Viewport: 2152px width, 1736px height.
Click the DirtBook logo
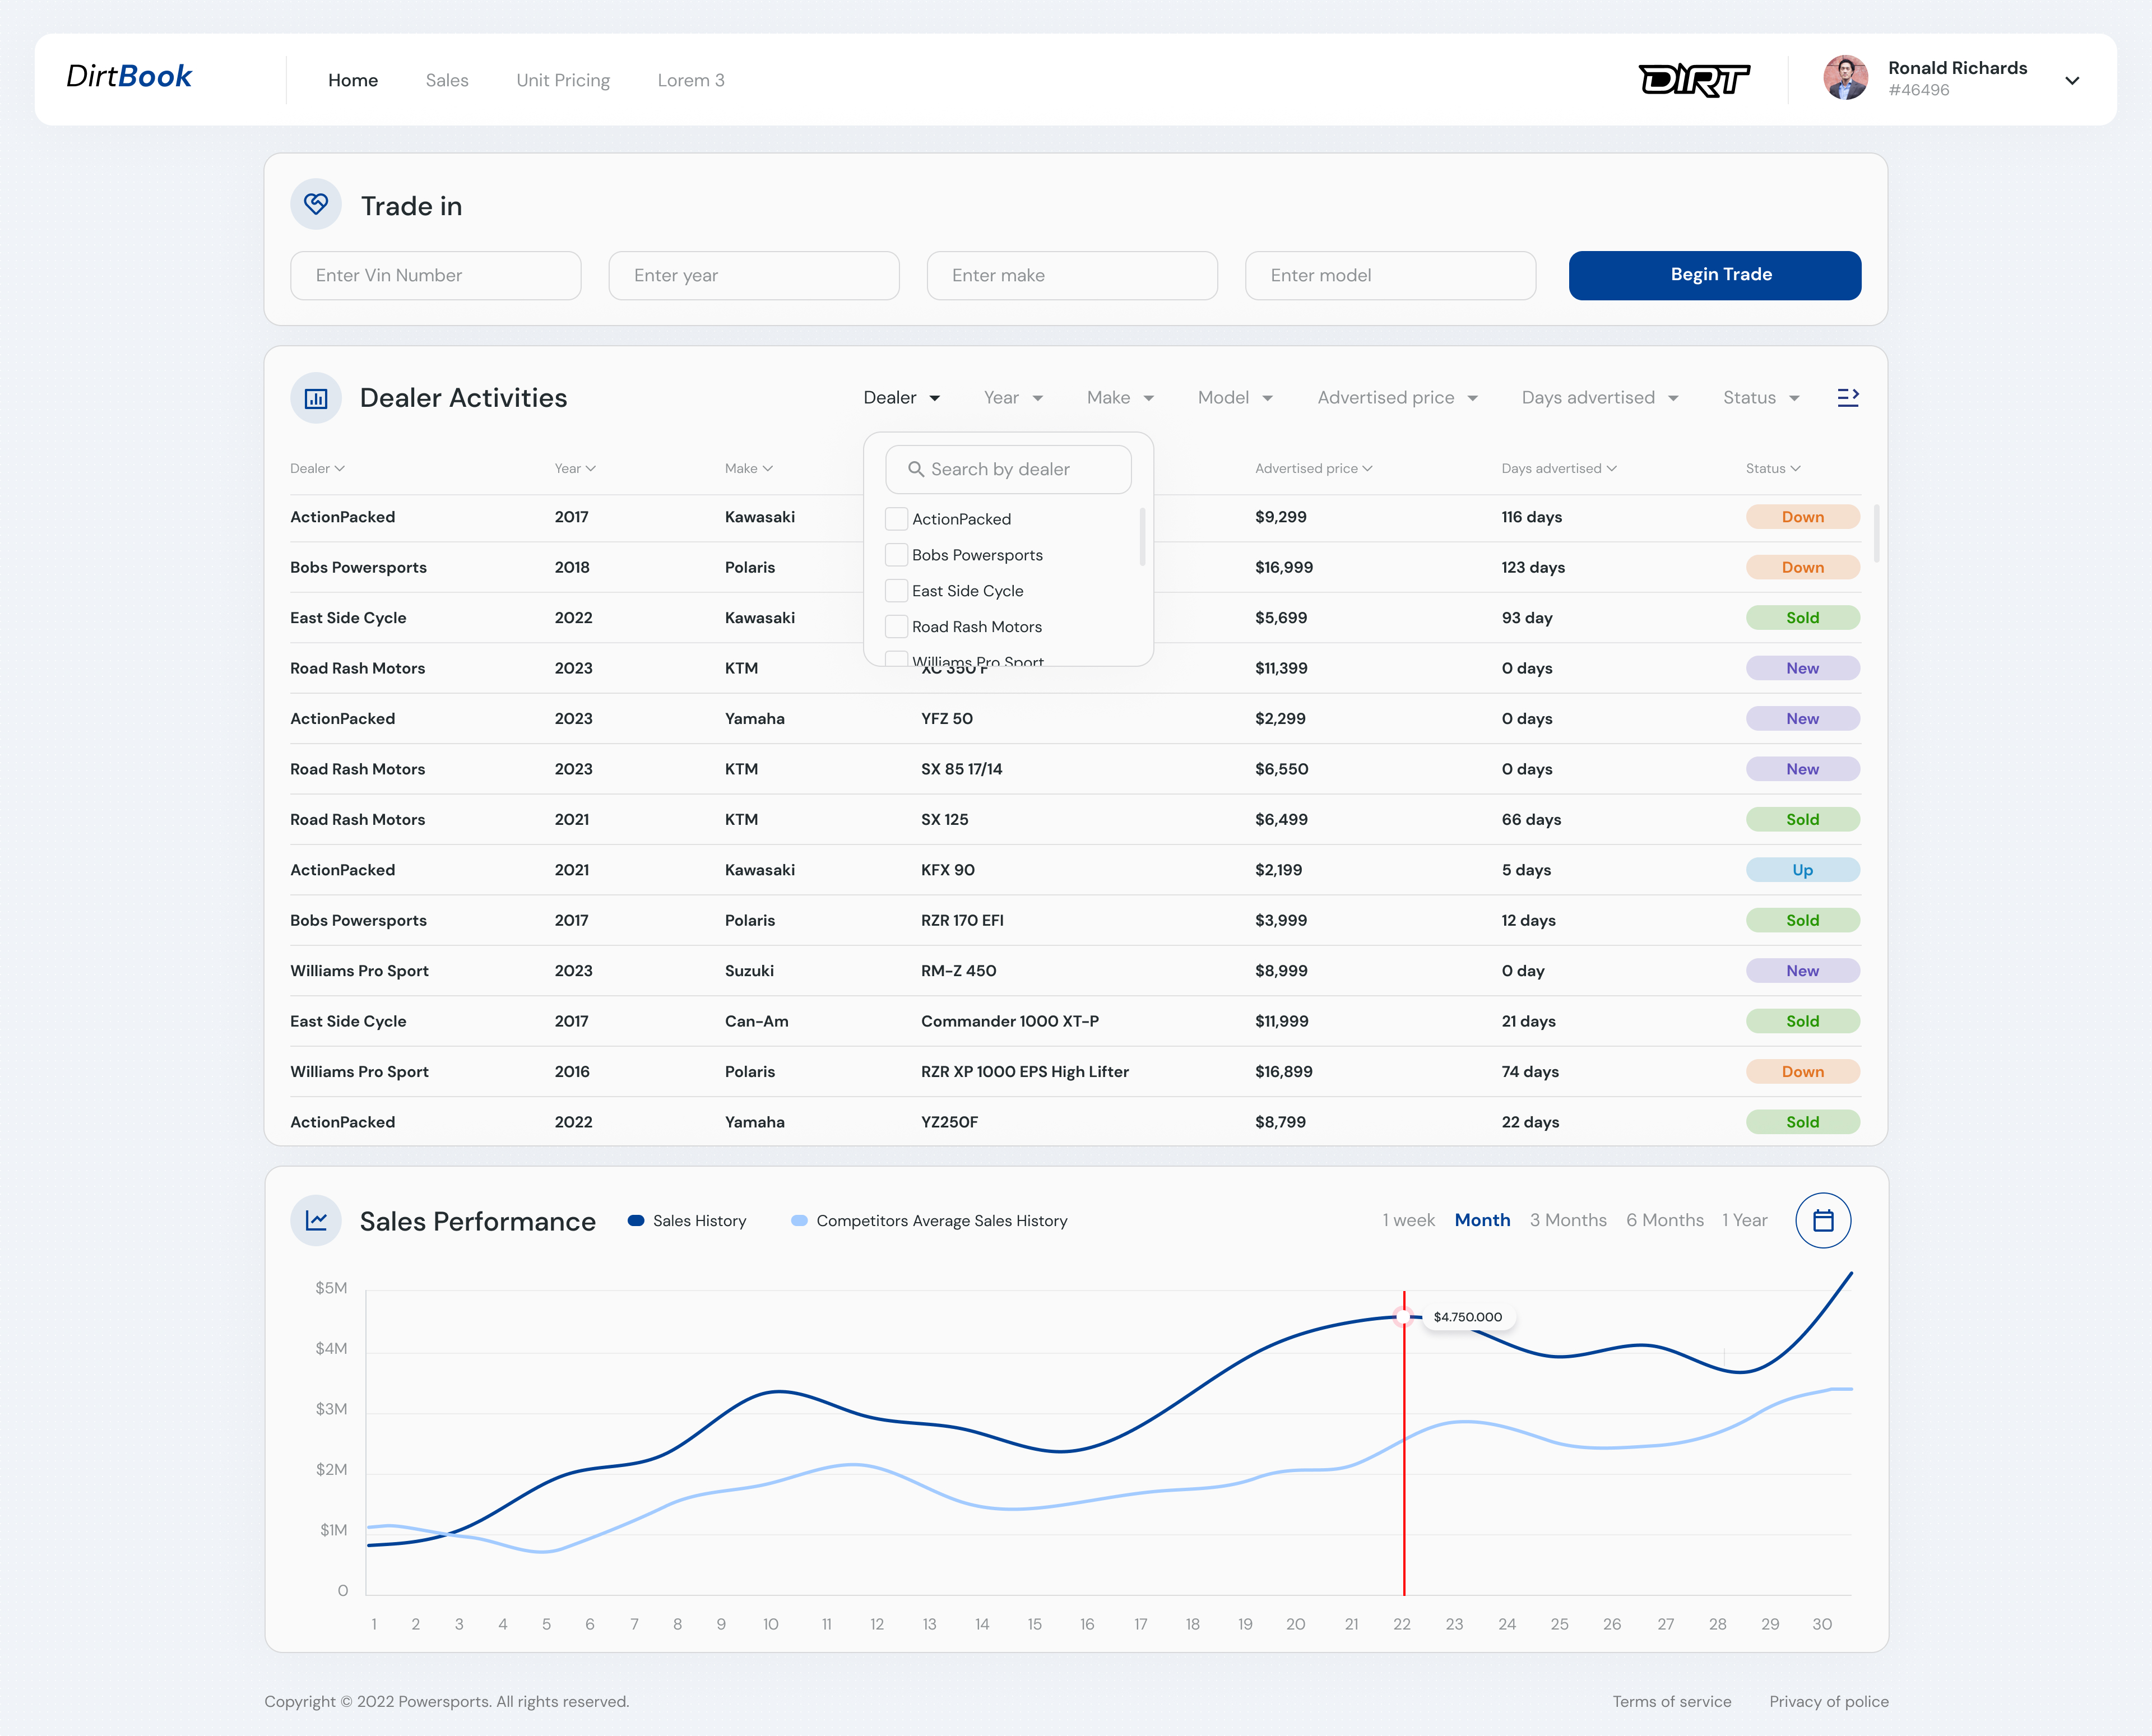pyautogui.click(x=129, y=77)
